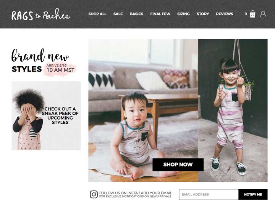
Task: Open the Shop All menu
Action: click(97, 14)
